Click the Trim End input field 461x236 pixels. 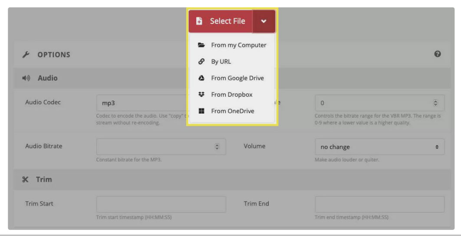point(379,204)
